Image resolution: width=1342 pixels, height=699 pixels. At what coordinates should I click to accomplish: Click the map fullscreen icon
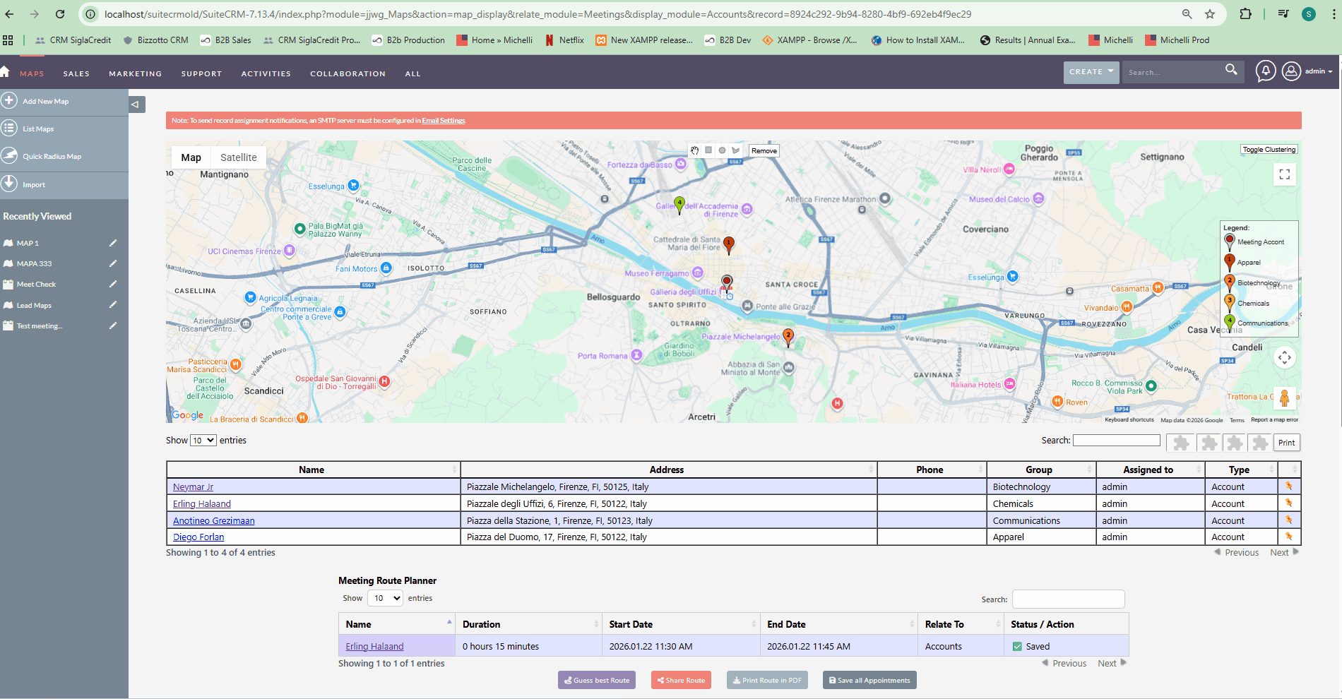tap(1284, 174)
